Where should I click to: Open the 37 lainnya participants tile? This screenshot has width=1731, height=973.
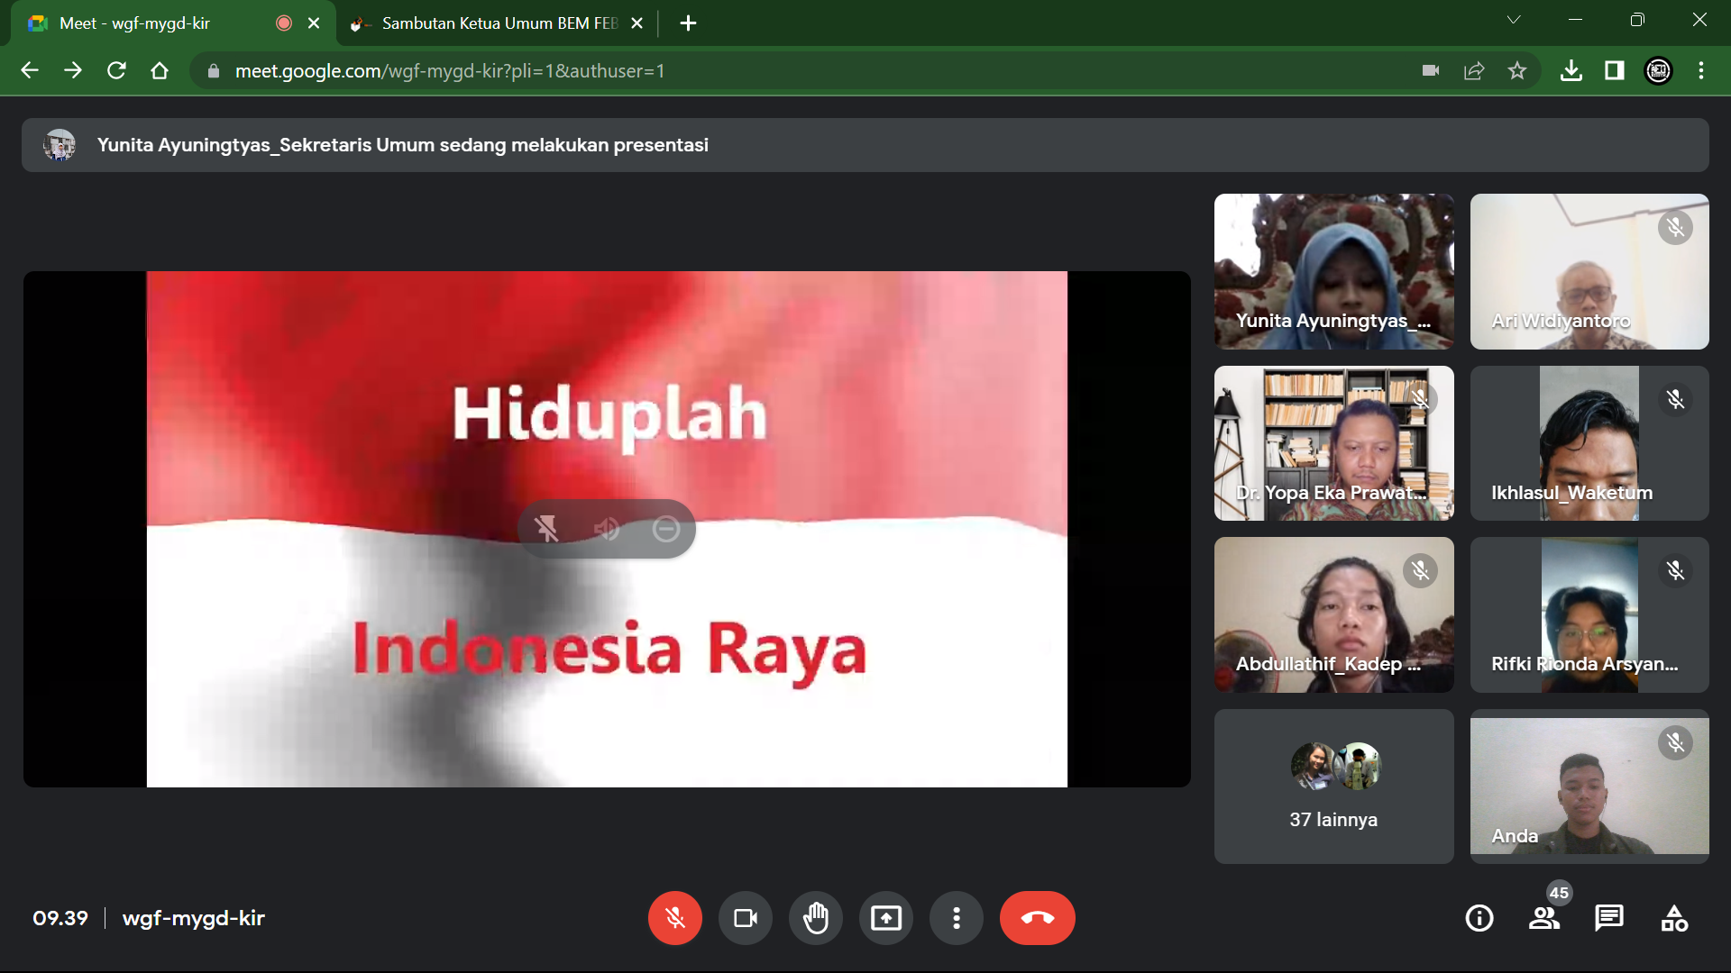(1333, 786)
